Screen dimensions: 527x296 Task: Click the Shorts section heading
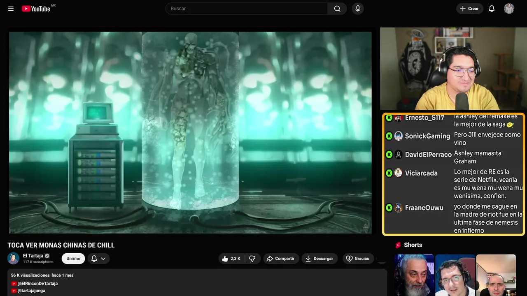coord(413,245)
